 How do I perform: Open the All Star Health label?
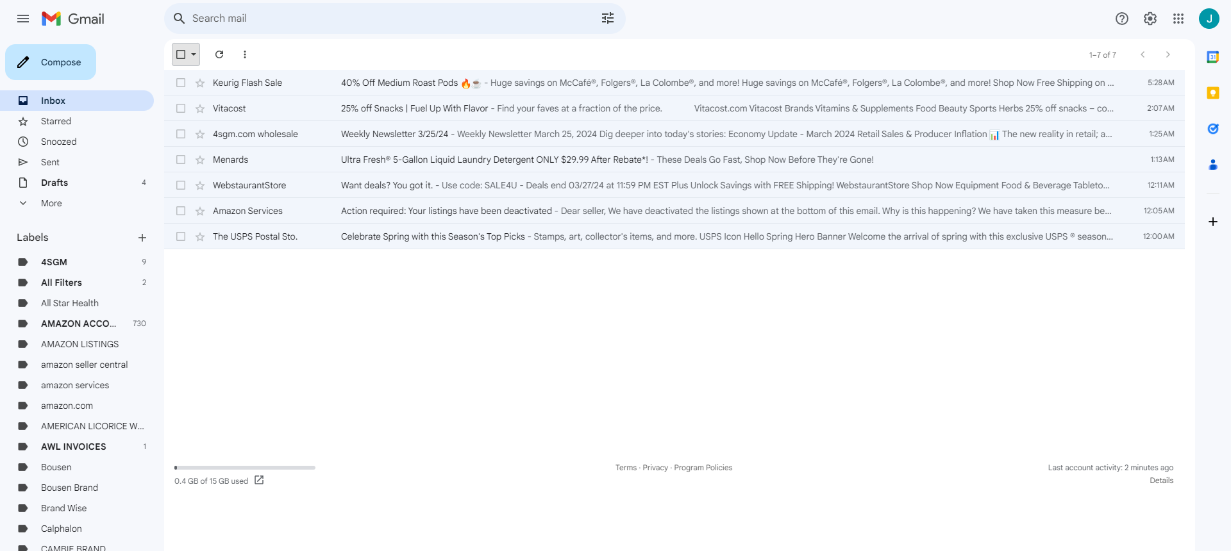[77, 303]
